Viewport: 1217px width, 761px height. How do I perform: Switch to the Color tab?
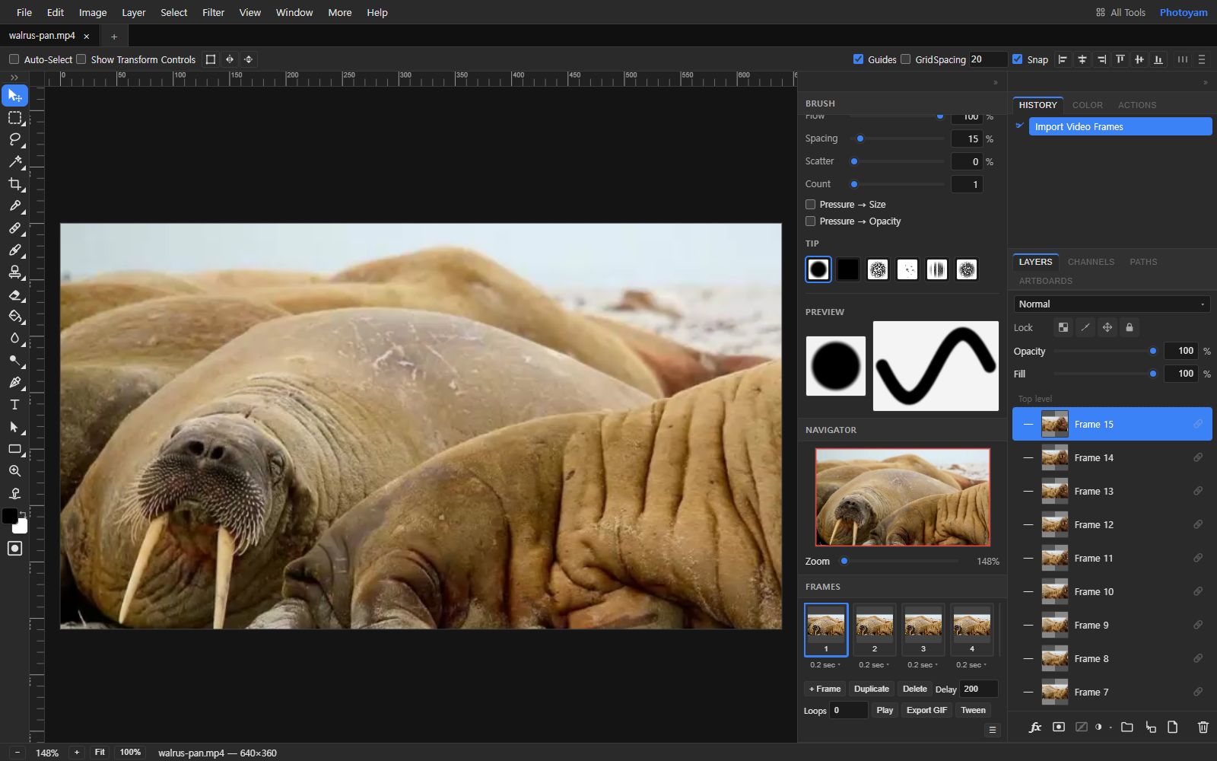1087,105
